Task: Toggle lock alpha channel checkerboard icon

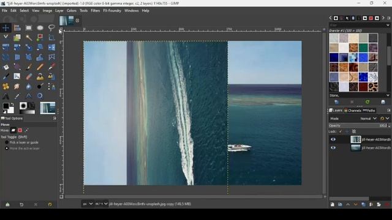Action: point(354,131)
